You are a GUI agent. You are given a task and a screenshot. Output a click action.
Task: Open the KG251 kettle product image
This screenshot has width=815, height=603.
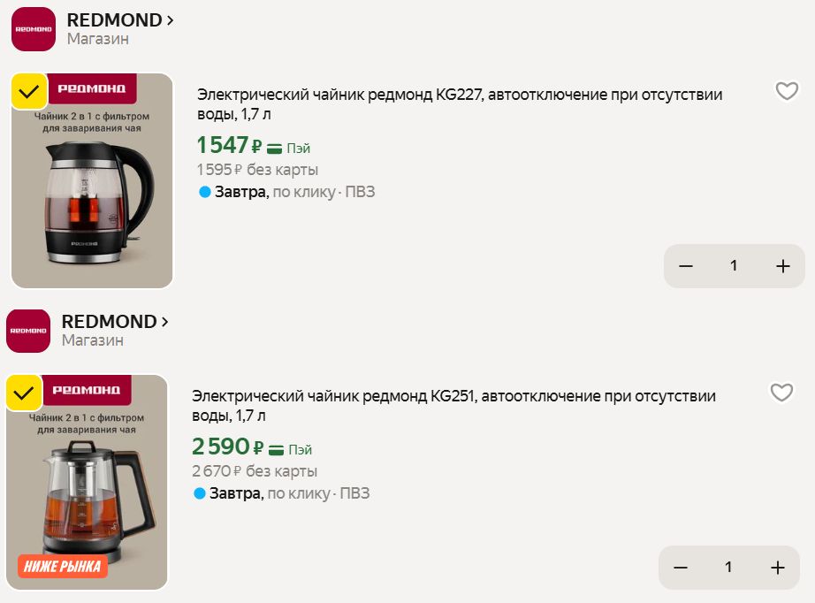(x=87, y=482)
